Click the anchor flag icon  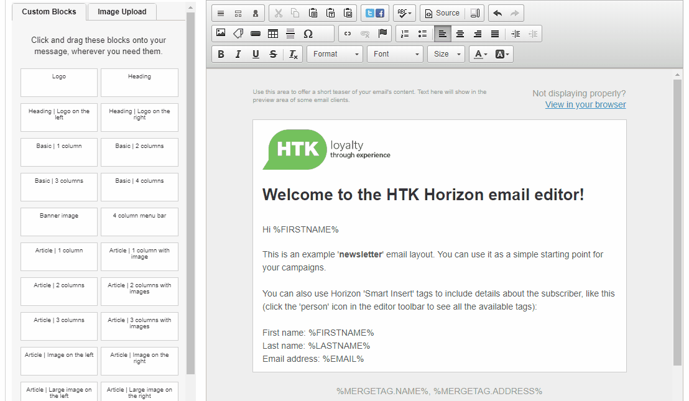[x=383, y=34]
